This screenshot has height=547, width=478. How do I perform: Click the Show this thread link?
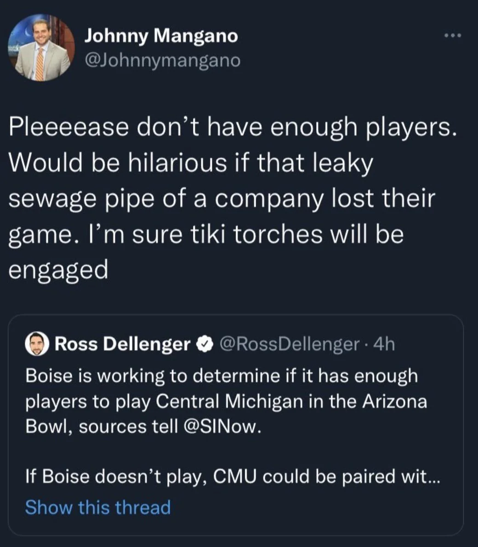98,507
